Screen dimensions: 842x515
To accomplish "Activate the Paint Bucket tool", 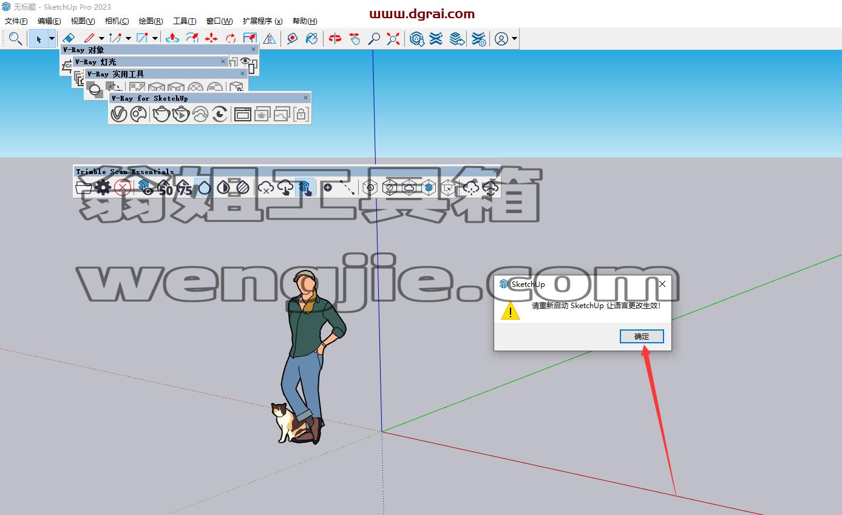I will pyautogui.click(x=312, y=38).
